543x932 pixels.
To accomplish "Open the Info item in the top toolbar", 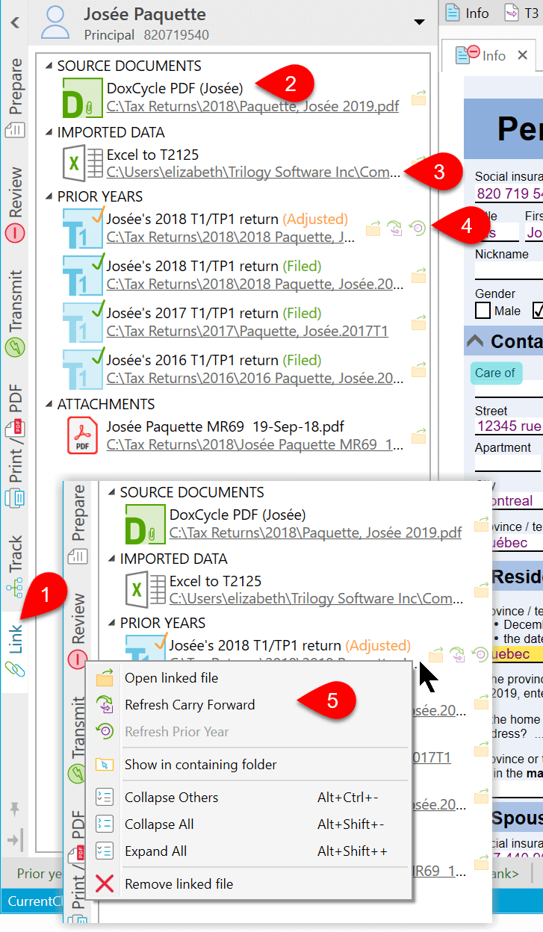I will (468, 13).
